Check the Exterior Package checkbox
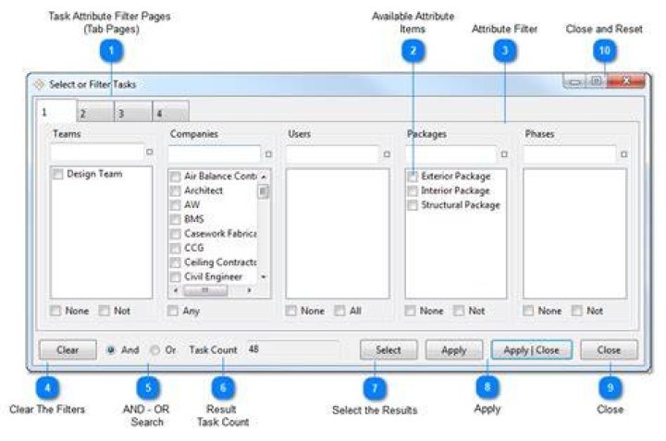The image size is (666, 441). (x=412, y=177)
